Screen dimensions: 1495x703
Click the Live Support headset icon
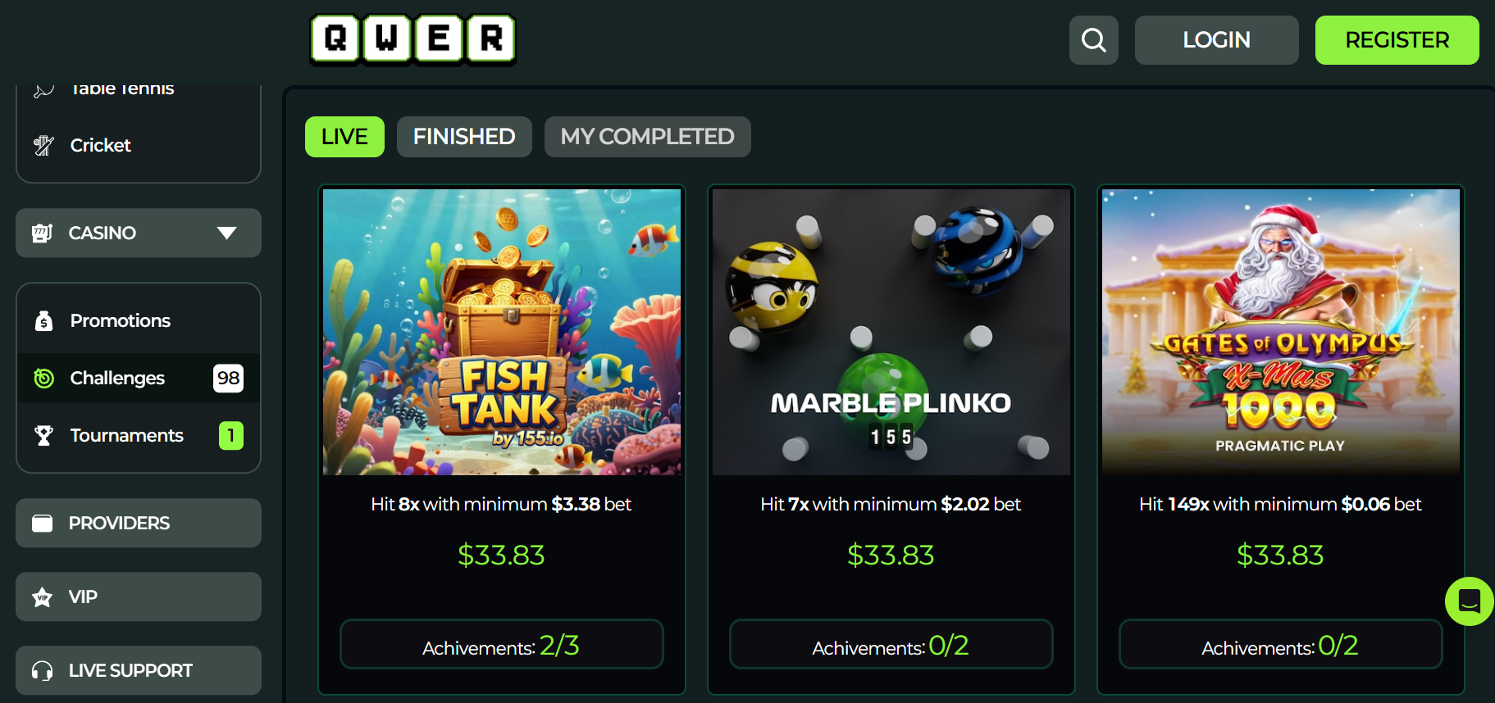click(x=42, y=670)
